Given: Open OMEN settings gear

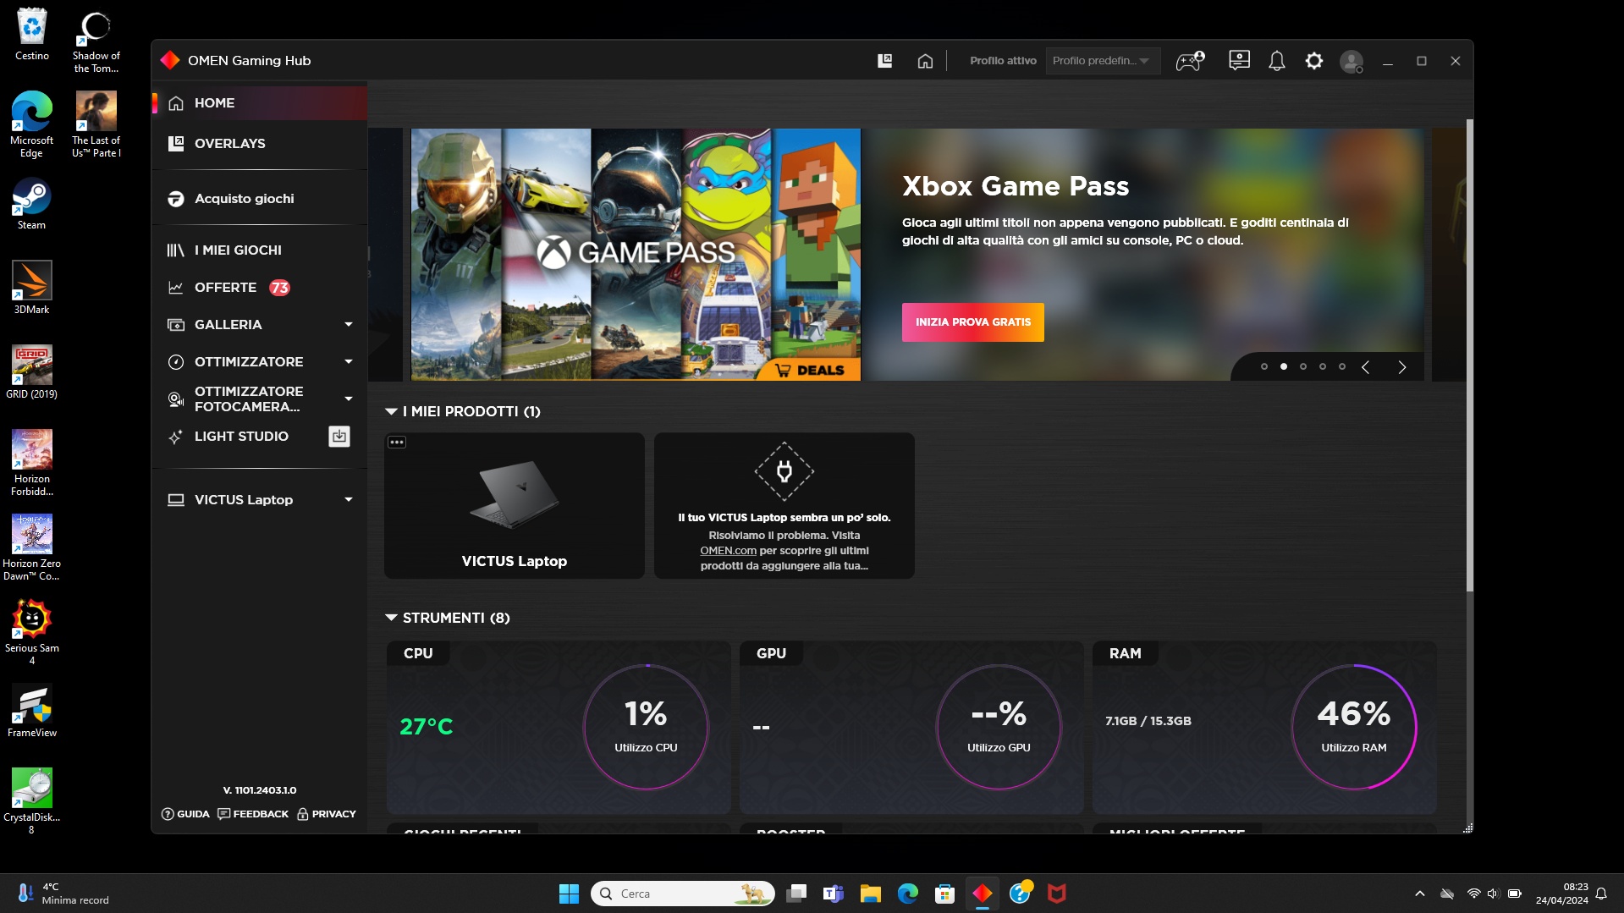Looking at the screenshot, I should [1314, 61].
